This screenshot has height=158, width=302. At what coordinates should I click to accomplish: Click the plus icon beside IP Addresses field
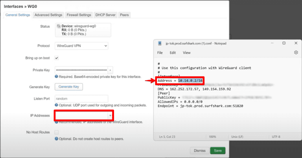click(x=110, y=115)
